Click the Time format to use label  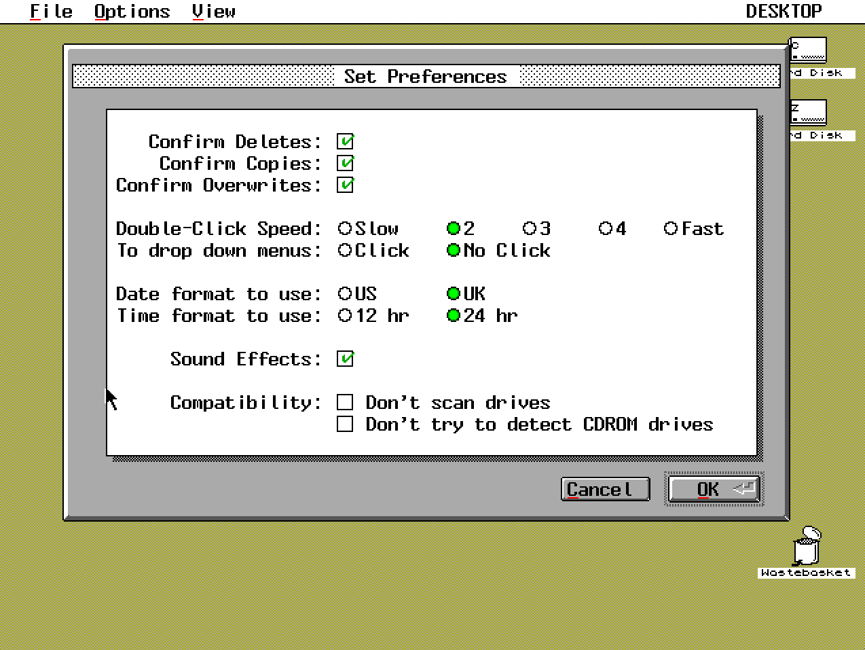(219, 315)
